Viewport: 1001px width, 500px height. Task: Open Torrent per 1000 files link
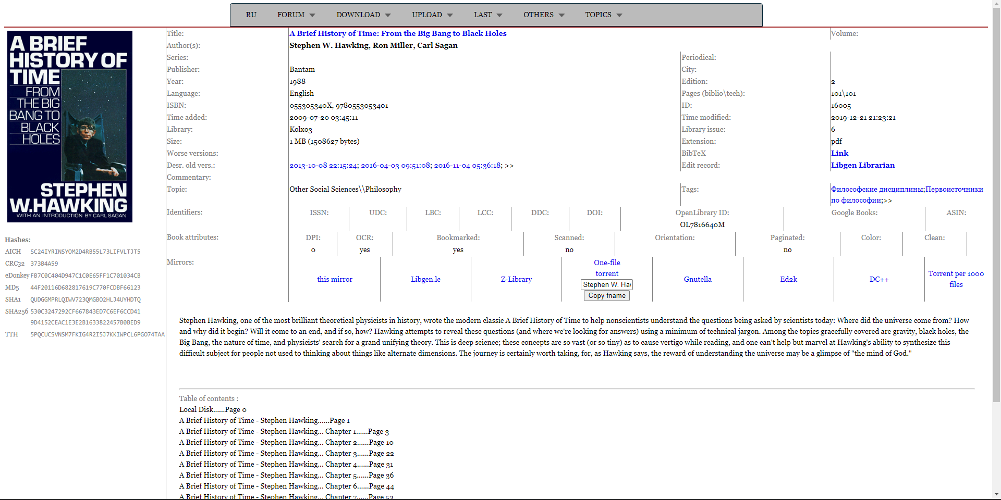(956, 279)
